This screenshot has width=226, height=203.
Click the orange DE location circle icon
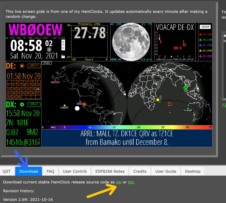pyautogui.click(x=22, y=66)
